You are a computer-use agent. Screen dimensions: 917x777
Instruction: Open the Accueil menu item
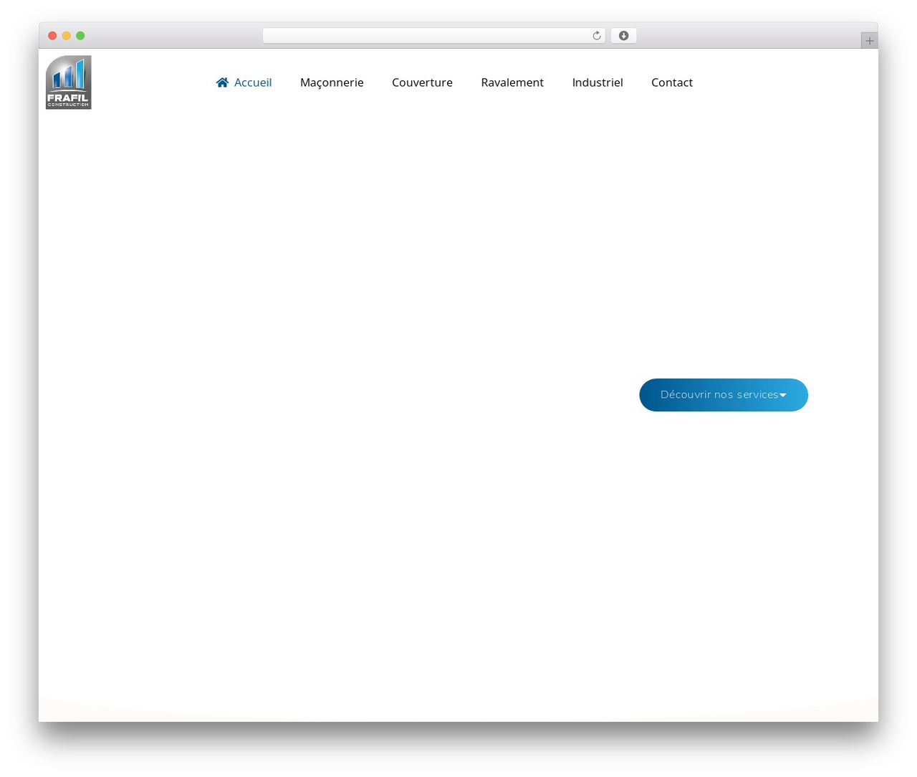[x=244, y=82]
